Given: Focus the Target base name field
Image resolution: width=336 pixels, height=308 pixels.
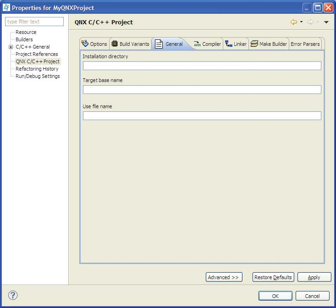Looking at the screenshot, I should click(x=202, y=90).
